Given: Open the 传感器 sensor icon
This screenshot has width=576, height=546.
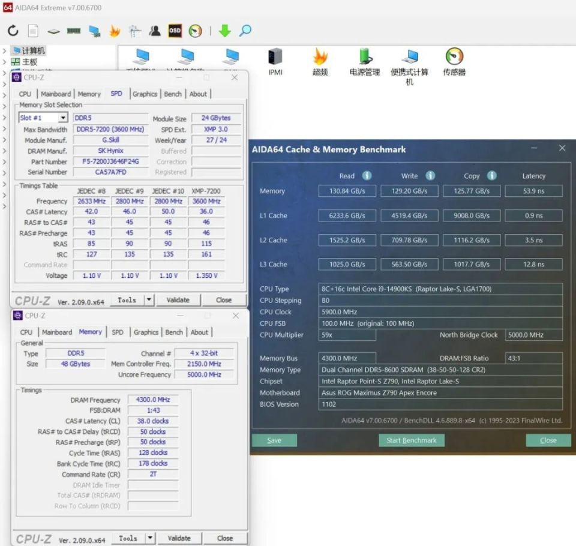Looking at the screenshot, I should point(454,56).
